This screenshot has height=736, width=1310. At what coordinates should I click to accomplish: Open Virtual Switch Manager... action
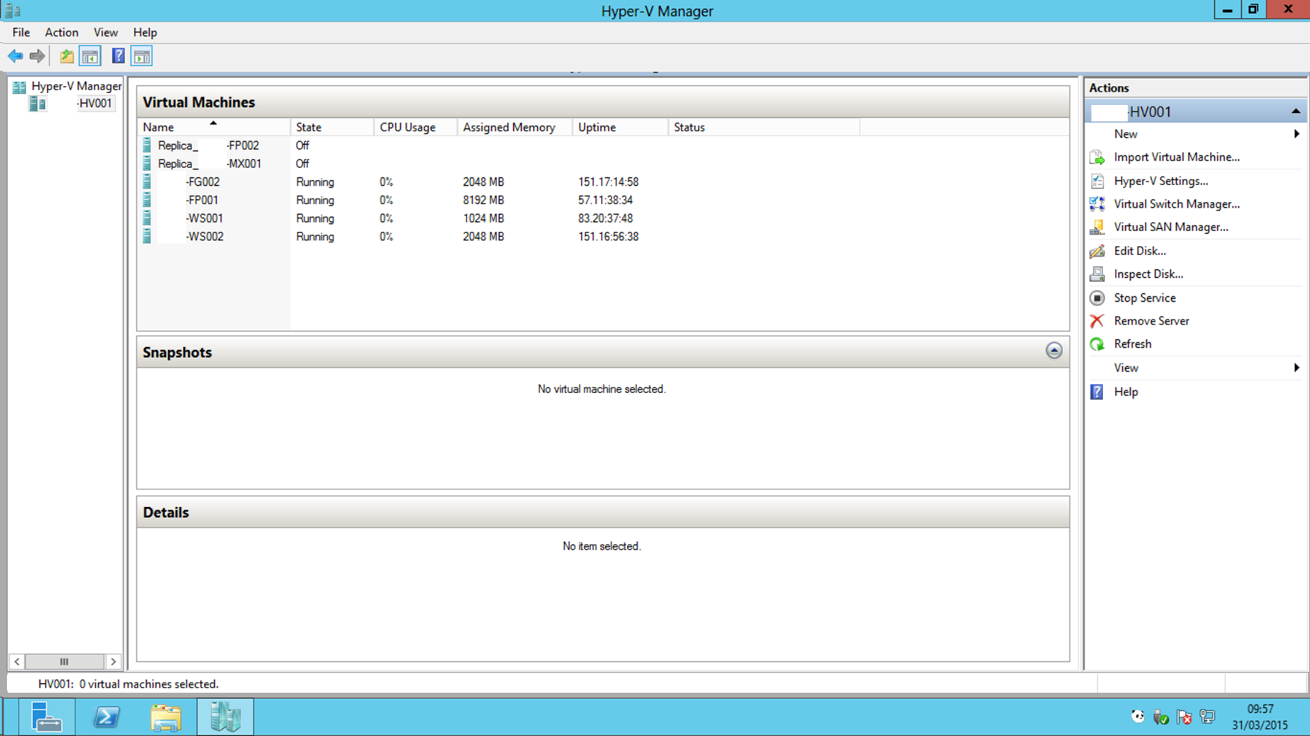pos(1177,204)
